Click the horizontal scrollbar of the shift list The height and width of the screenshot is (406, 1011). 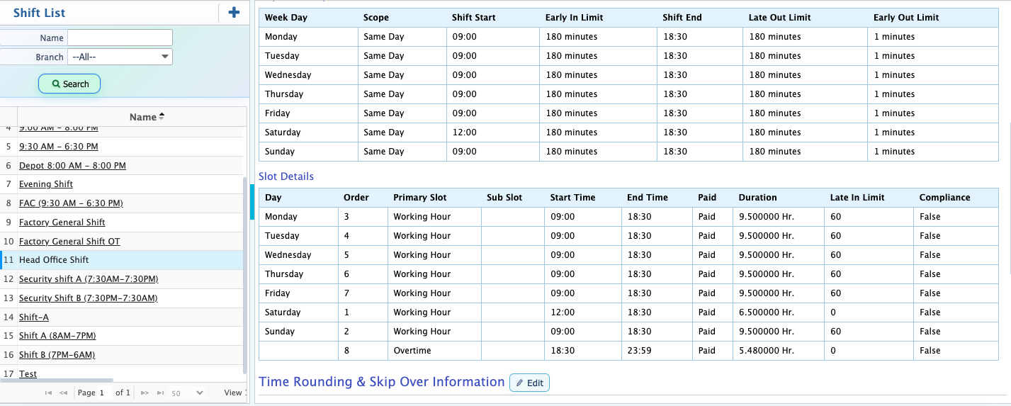[57, 380]
